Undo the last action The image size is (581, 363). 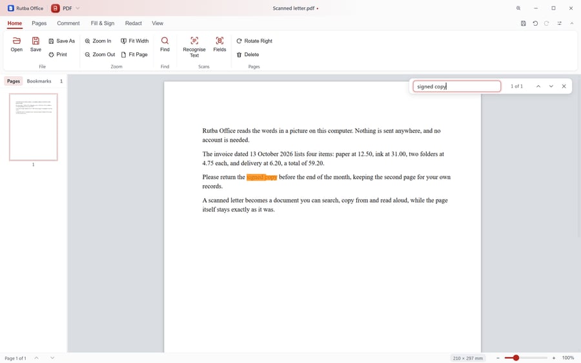tap(535, 23)
